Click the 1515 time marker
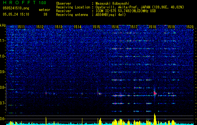 coord(96,27)
